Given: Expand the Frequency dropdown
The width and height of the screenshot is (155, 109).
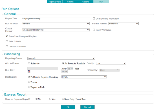Looking at the screenshot, I should 110,70.
